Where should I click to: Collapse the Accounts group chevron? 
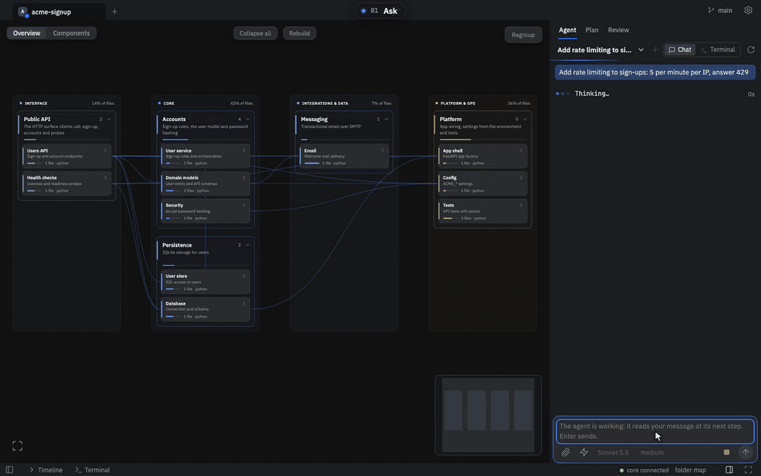tap(247, 119)
